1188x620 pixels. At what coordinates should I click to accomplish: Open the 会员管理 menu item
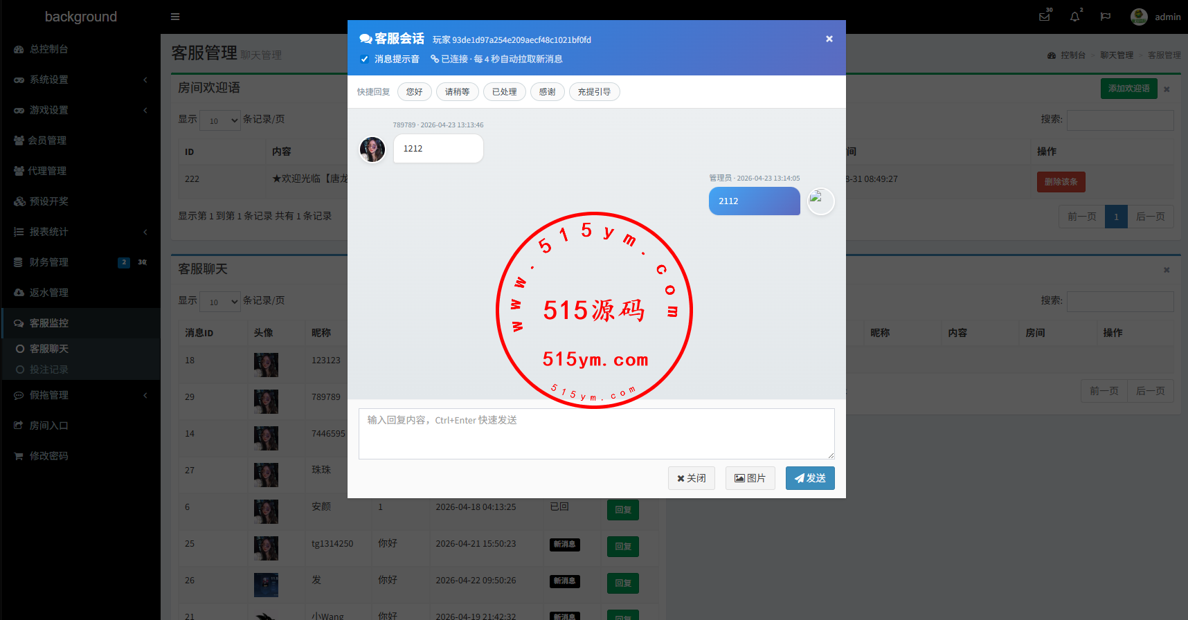[x=47, y=140]
